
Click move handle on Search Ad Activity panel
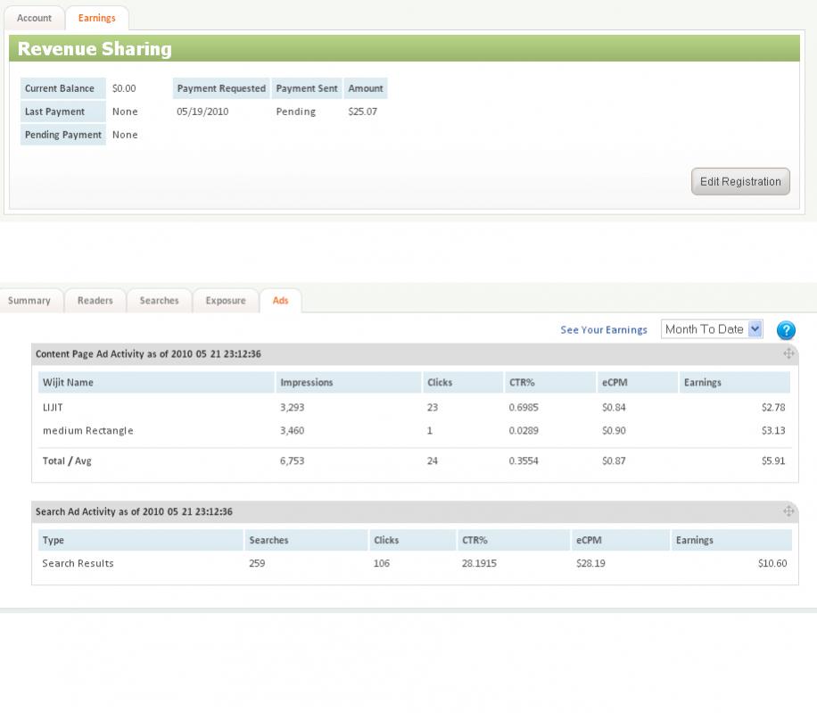[788, 511]
